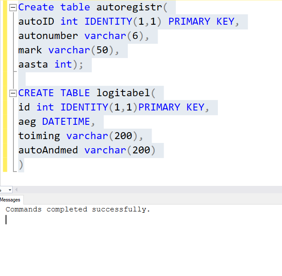Click the 'autoregistr' table name
This screenshot has height=276, width=282.
[130, 7]
